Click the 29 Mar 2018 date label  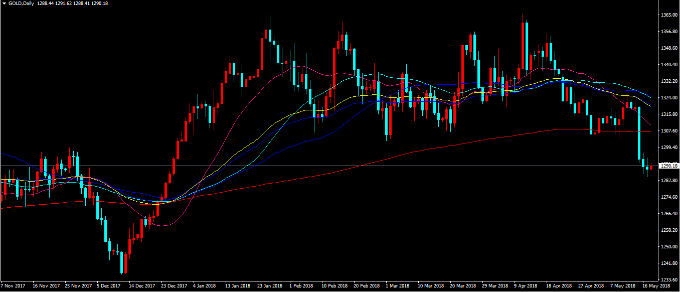[x=495, y=286]
